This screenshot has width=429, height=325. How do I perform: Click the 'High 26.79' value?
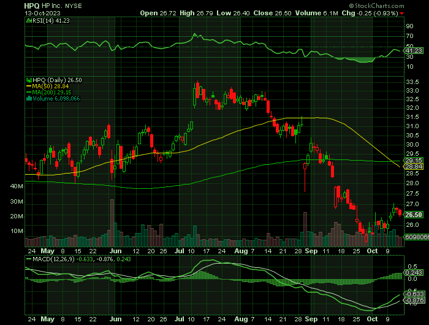click(196, 13)
